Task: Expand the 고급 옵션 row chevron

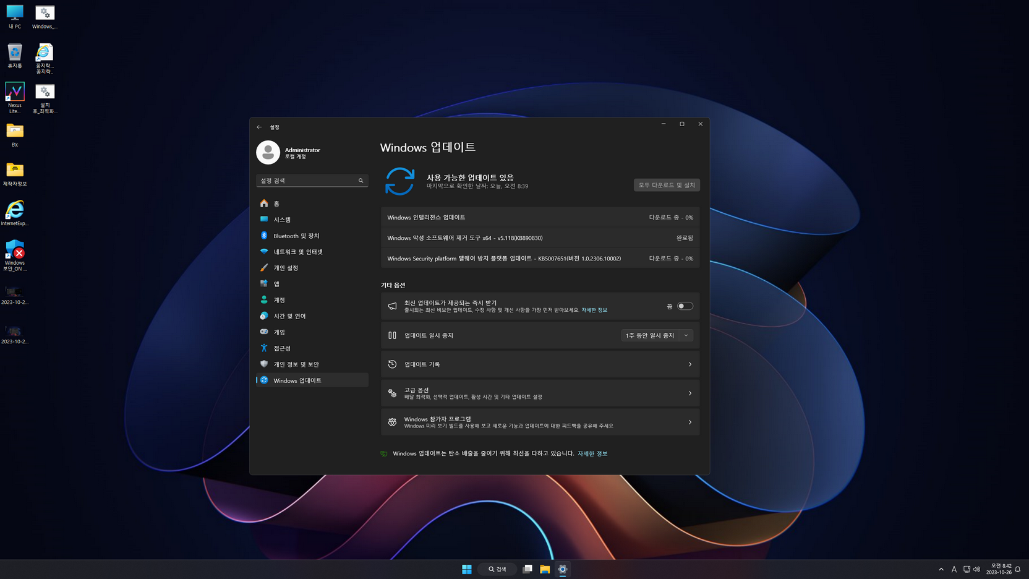Action: tap(690, 393)
